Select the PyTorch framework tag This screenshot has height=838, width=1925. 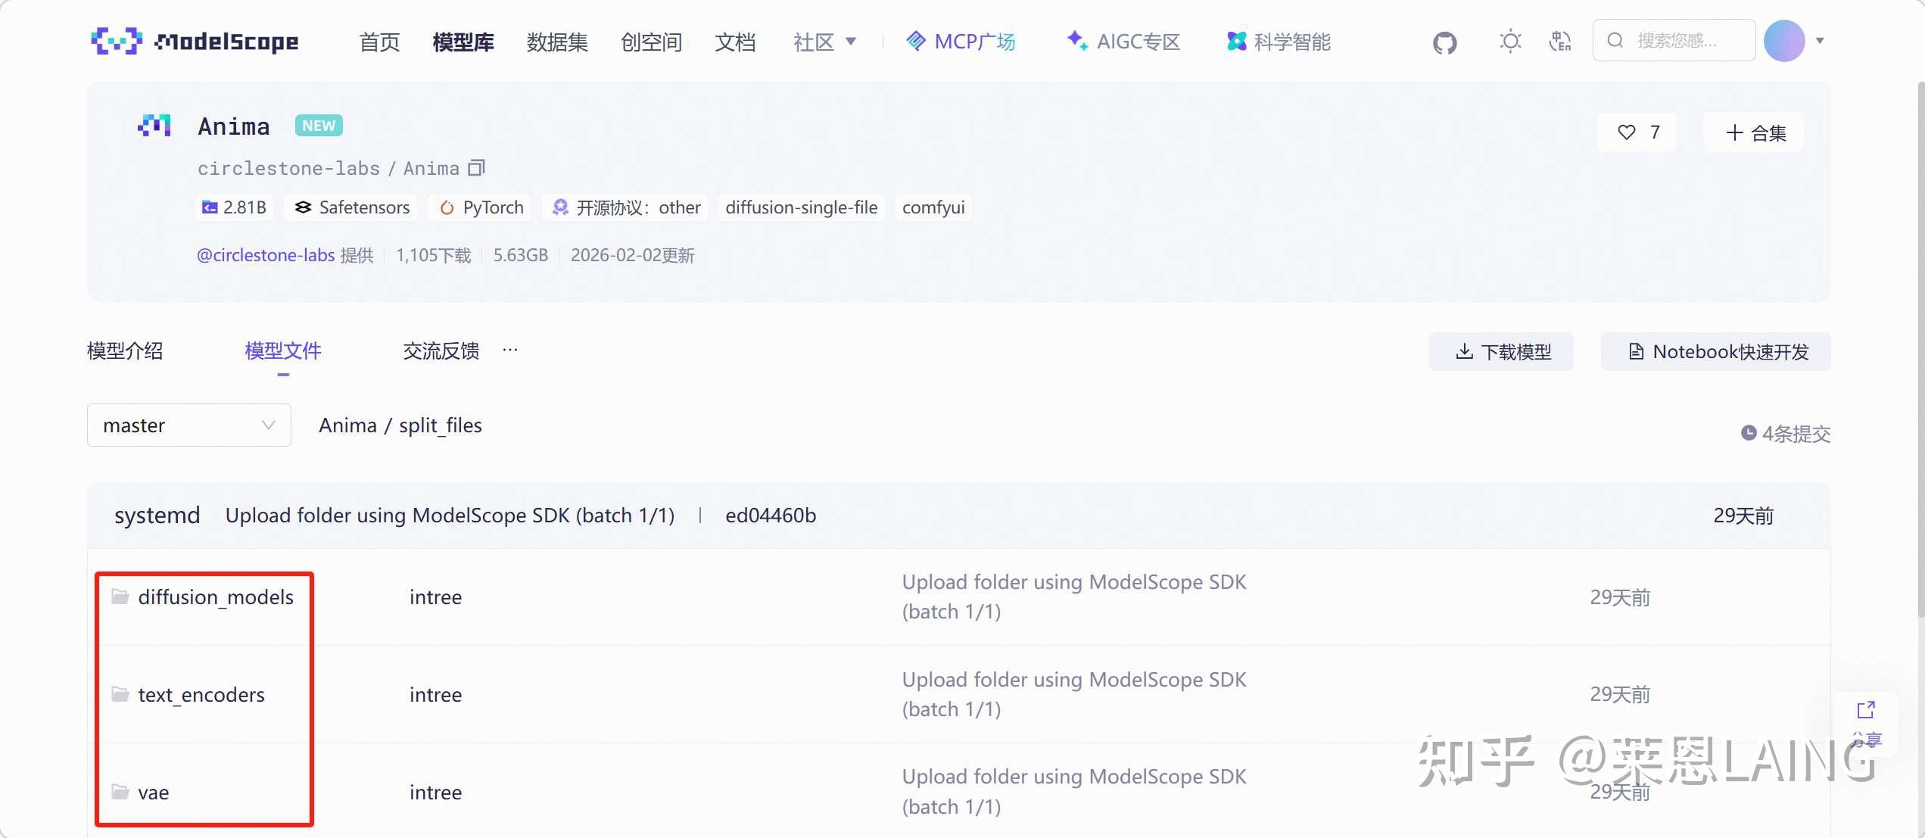[x=481, y=207]
